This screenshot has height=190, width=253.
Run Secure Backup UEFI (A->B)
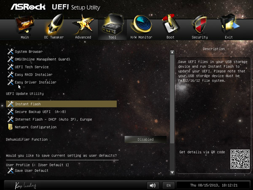40,111
